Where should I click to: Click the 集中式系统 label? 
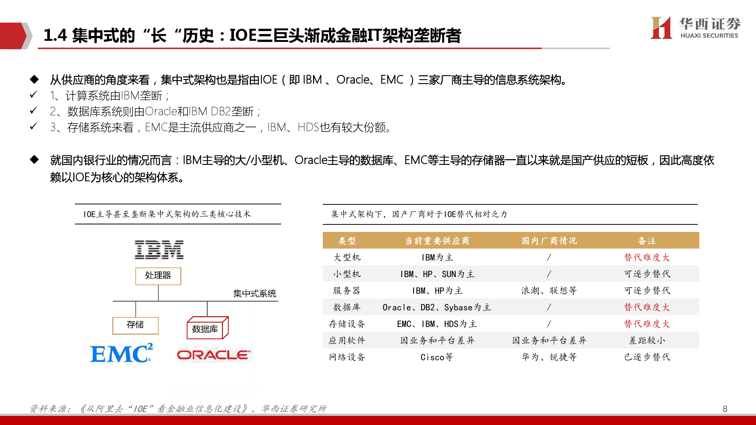[x=254, y=294]
